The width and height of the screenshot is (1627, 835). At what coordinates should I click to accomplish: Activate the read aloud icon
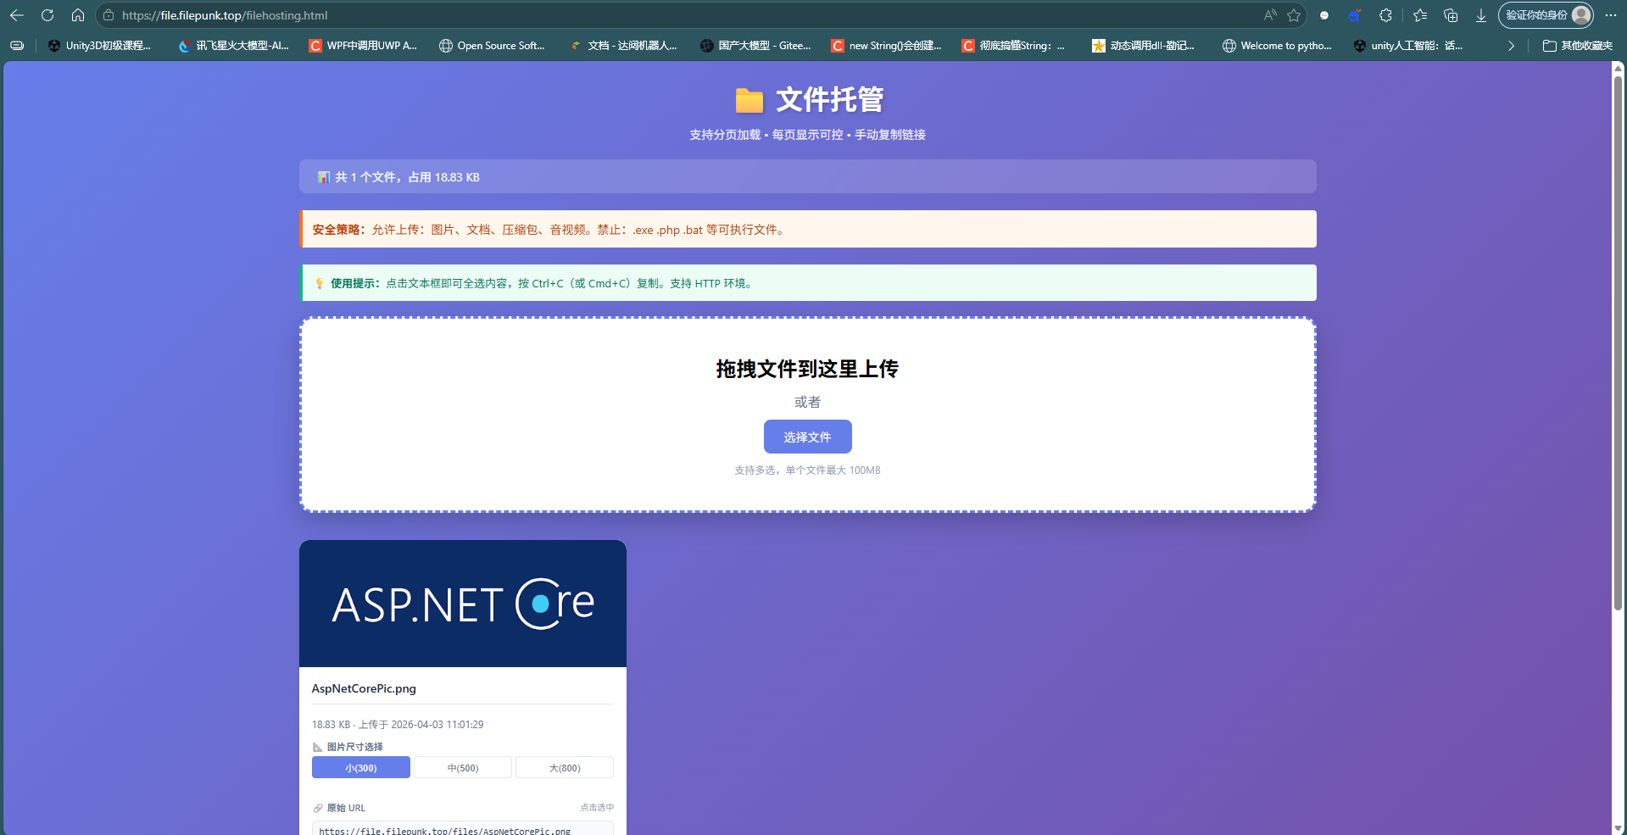point(1269,15)
